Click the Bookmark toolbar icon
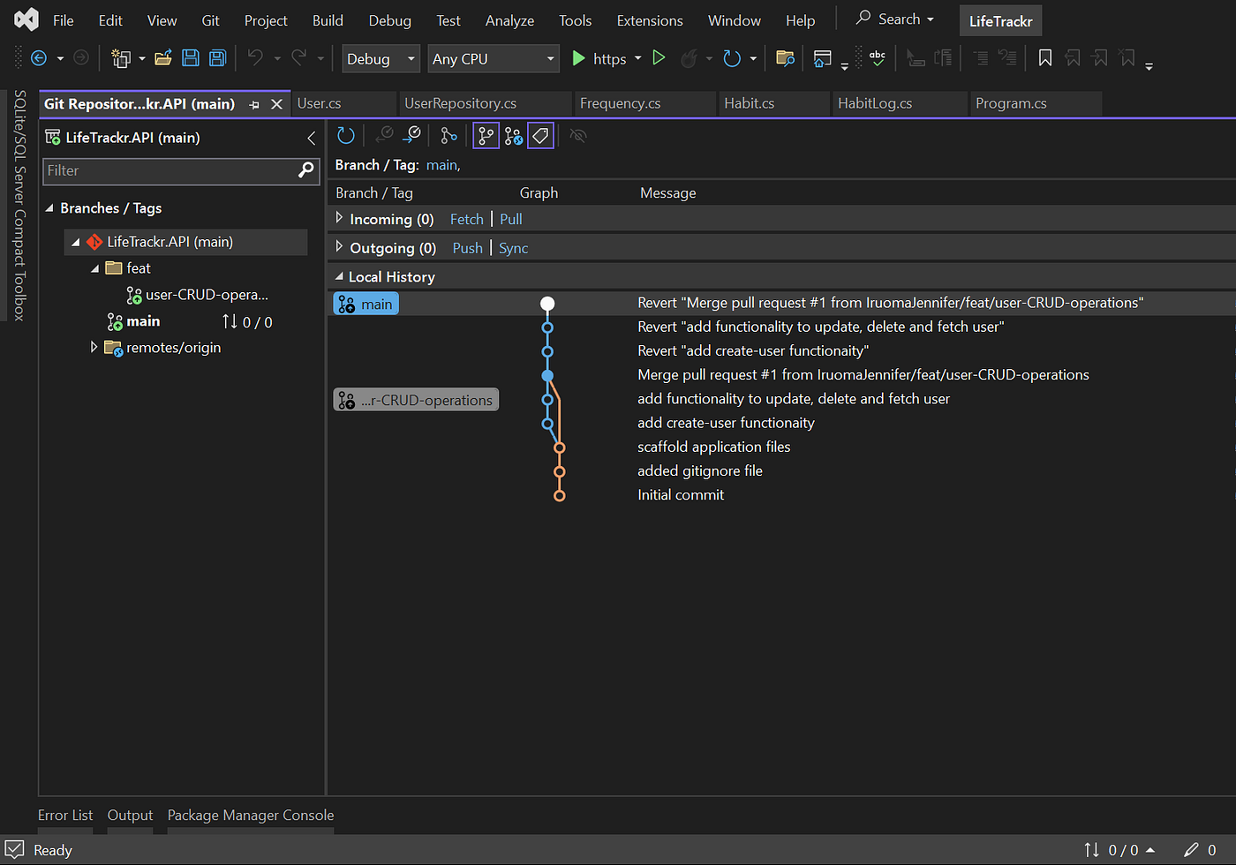 coord(1044,58)
